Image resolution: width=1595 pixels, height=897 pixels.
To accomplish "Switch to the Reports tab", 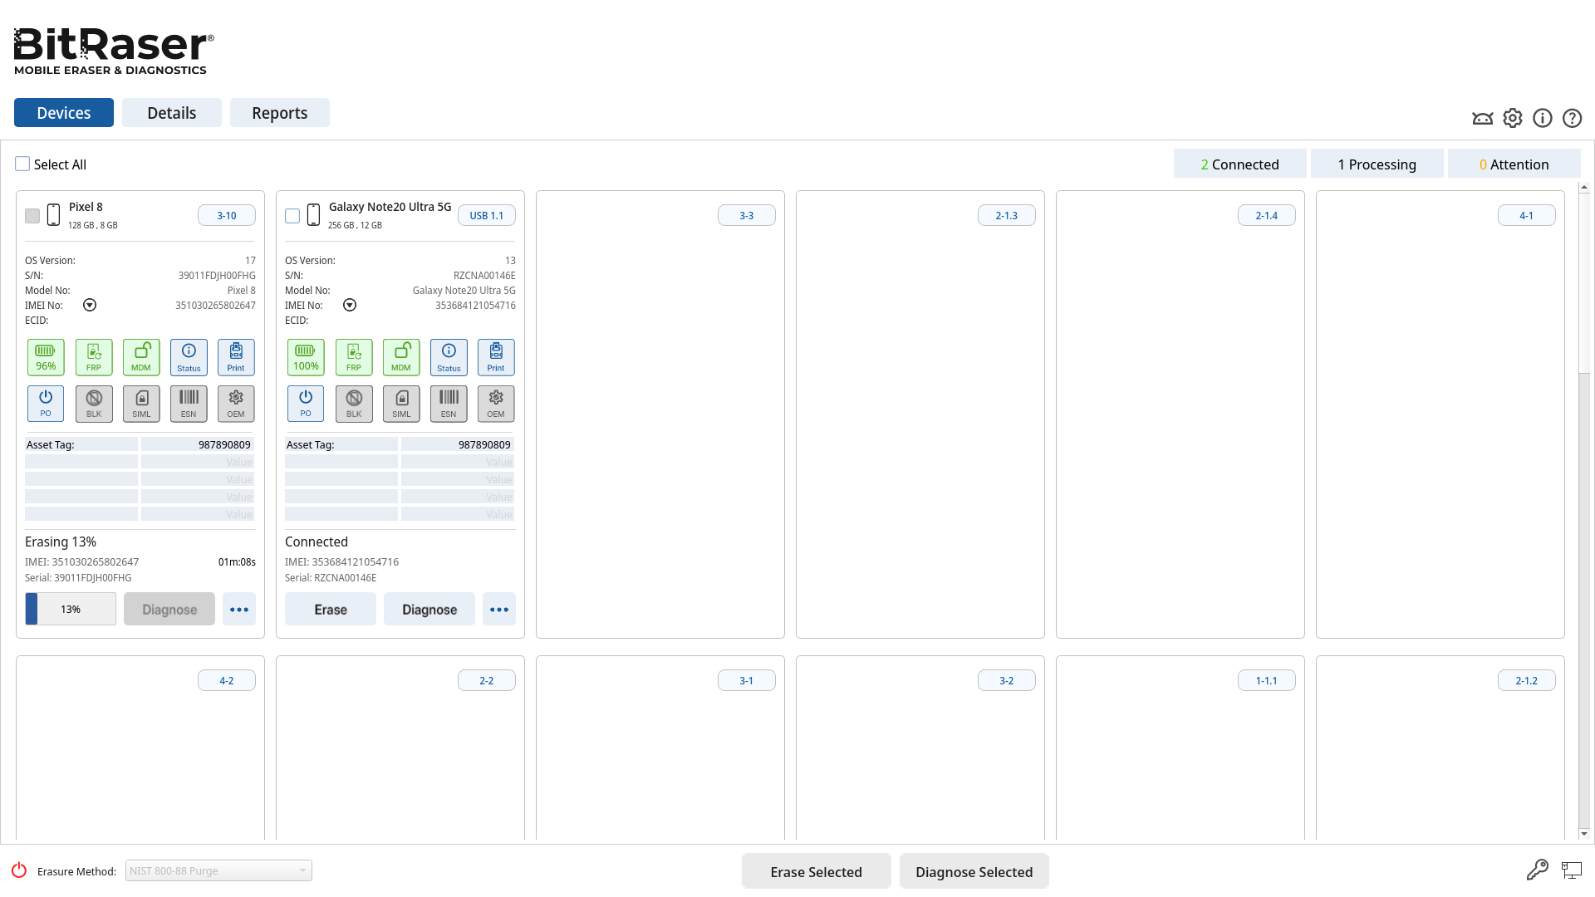I will pyautogui.click(x=280, y=113).
